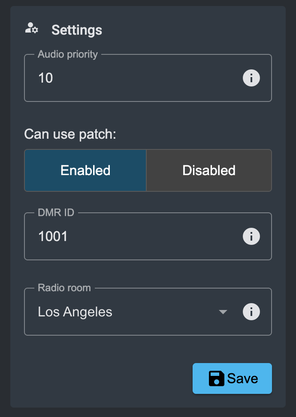Click the "Radio room" field label
The width and height of the screenshot is (296, 417).
pyautogui.click(x=64, y=288)
